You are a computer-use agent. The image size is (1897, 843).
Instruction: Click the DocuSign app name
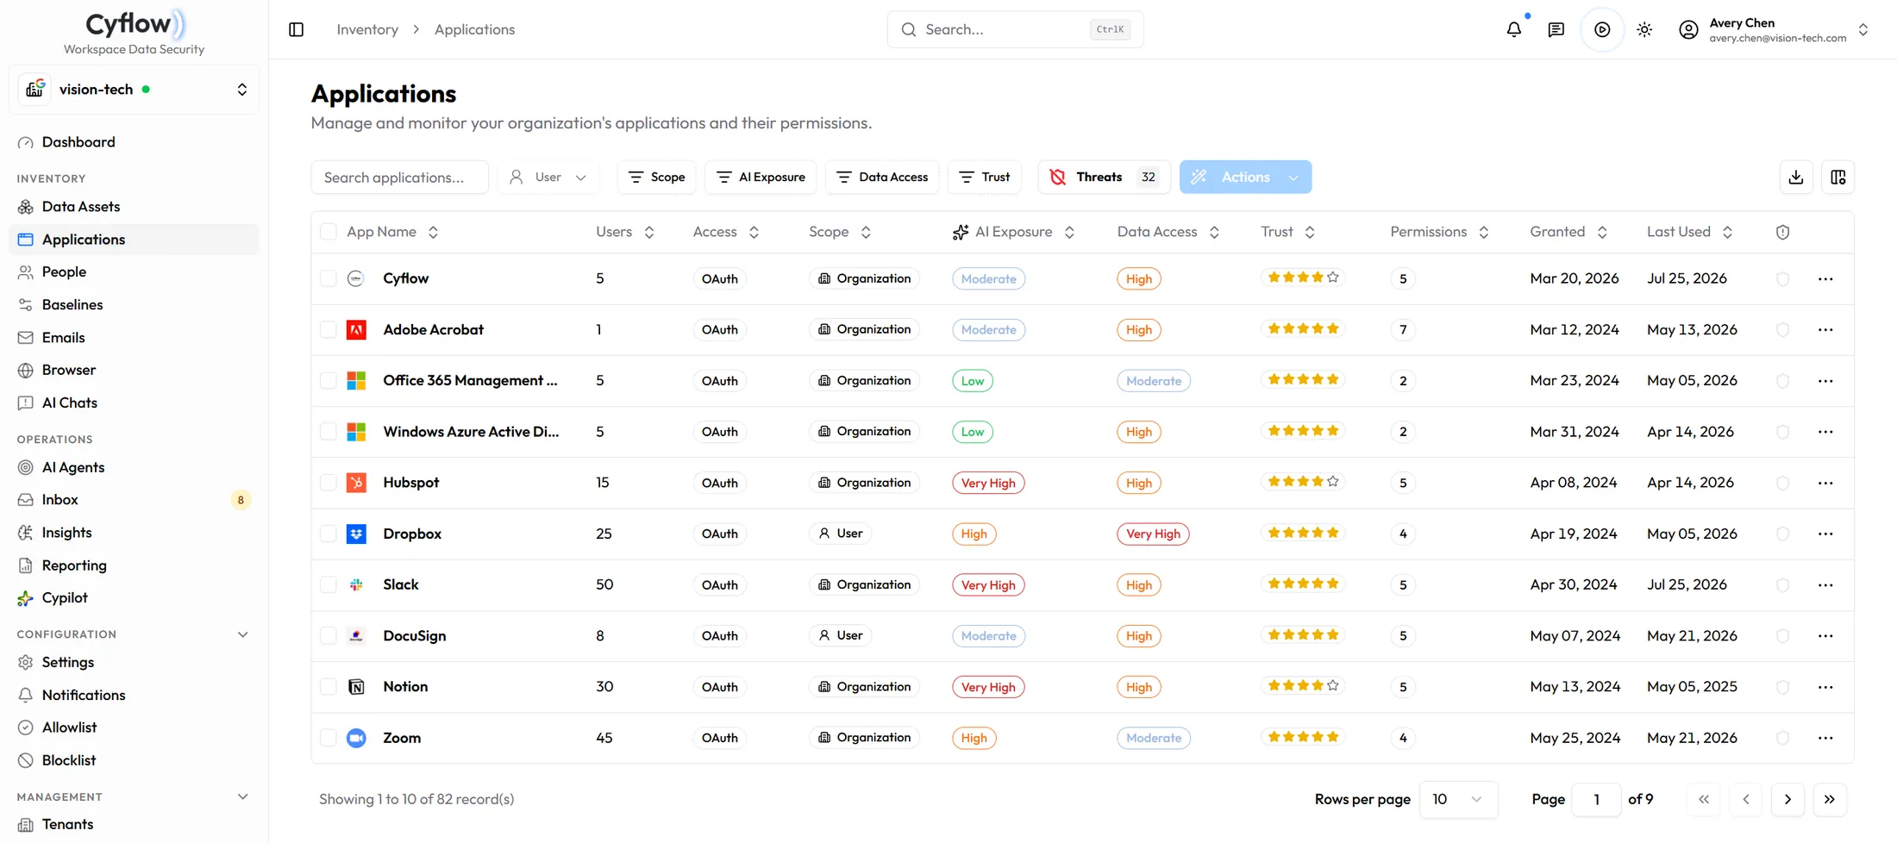pos(414,635)
